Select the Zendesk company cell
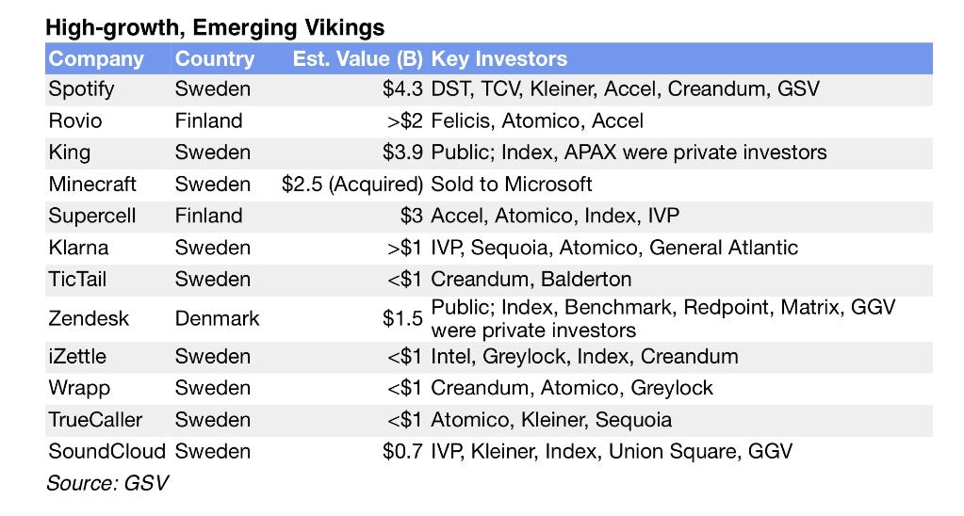 (88, 318)
